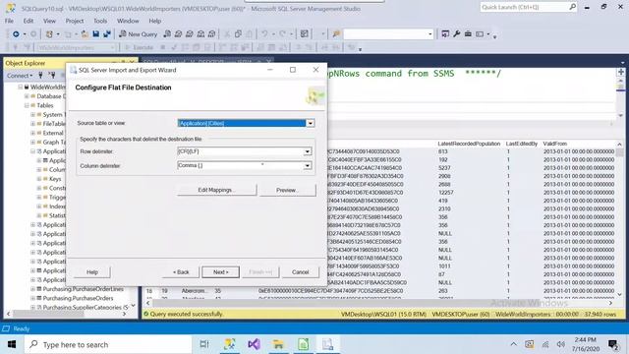Expand the Keys folder node
This screenshot has height=354, width=629.
[39, 179]
